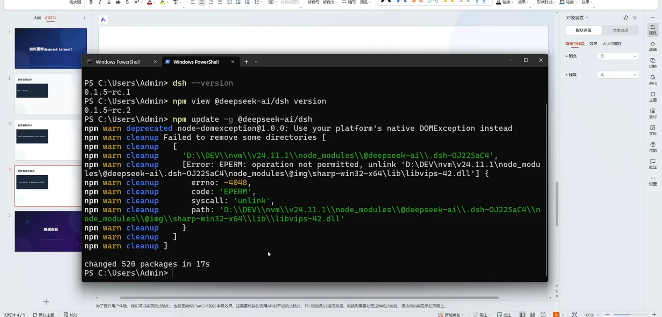Open the 动画 (Animation) sidebar panel

pos(652,46)
